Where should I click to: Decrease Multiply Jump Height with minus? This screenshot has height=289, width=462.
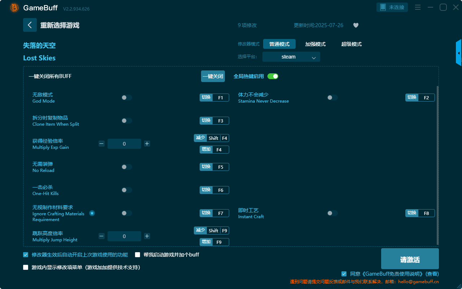click(101, 236)
